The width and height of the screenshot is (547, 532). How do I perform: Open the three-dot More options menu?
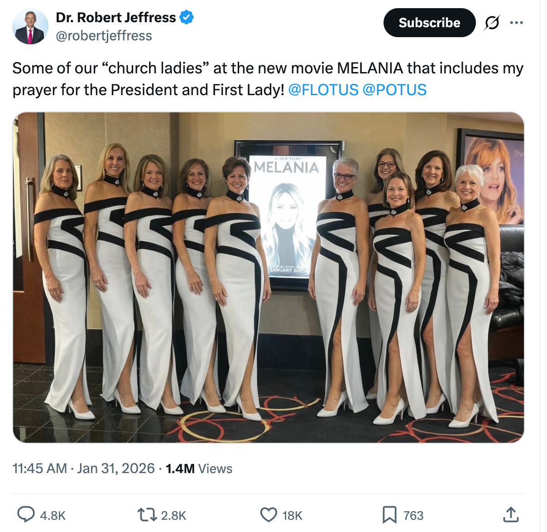[x=516, y=23]
